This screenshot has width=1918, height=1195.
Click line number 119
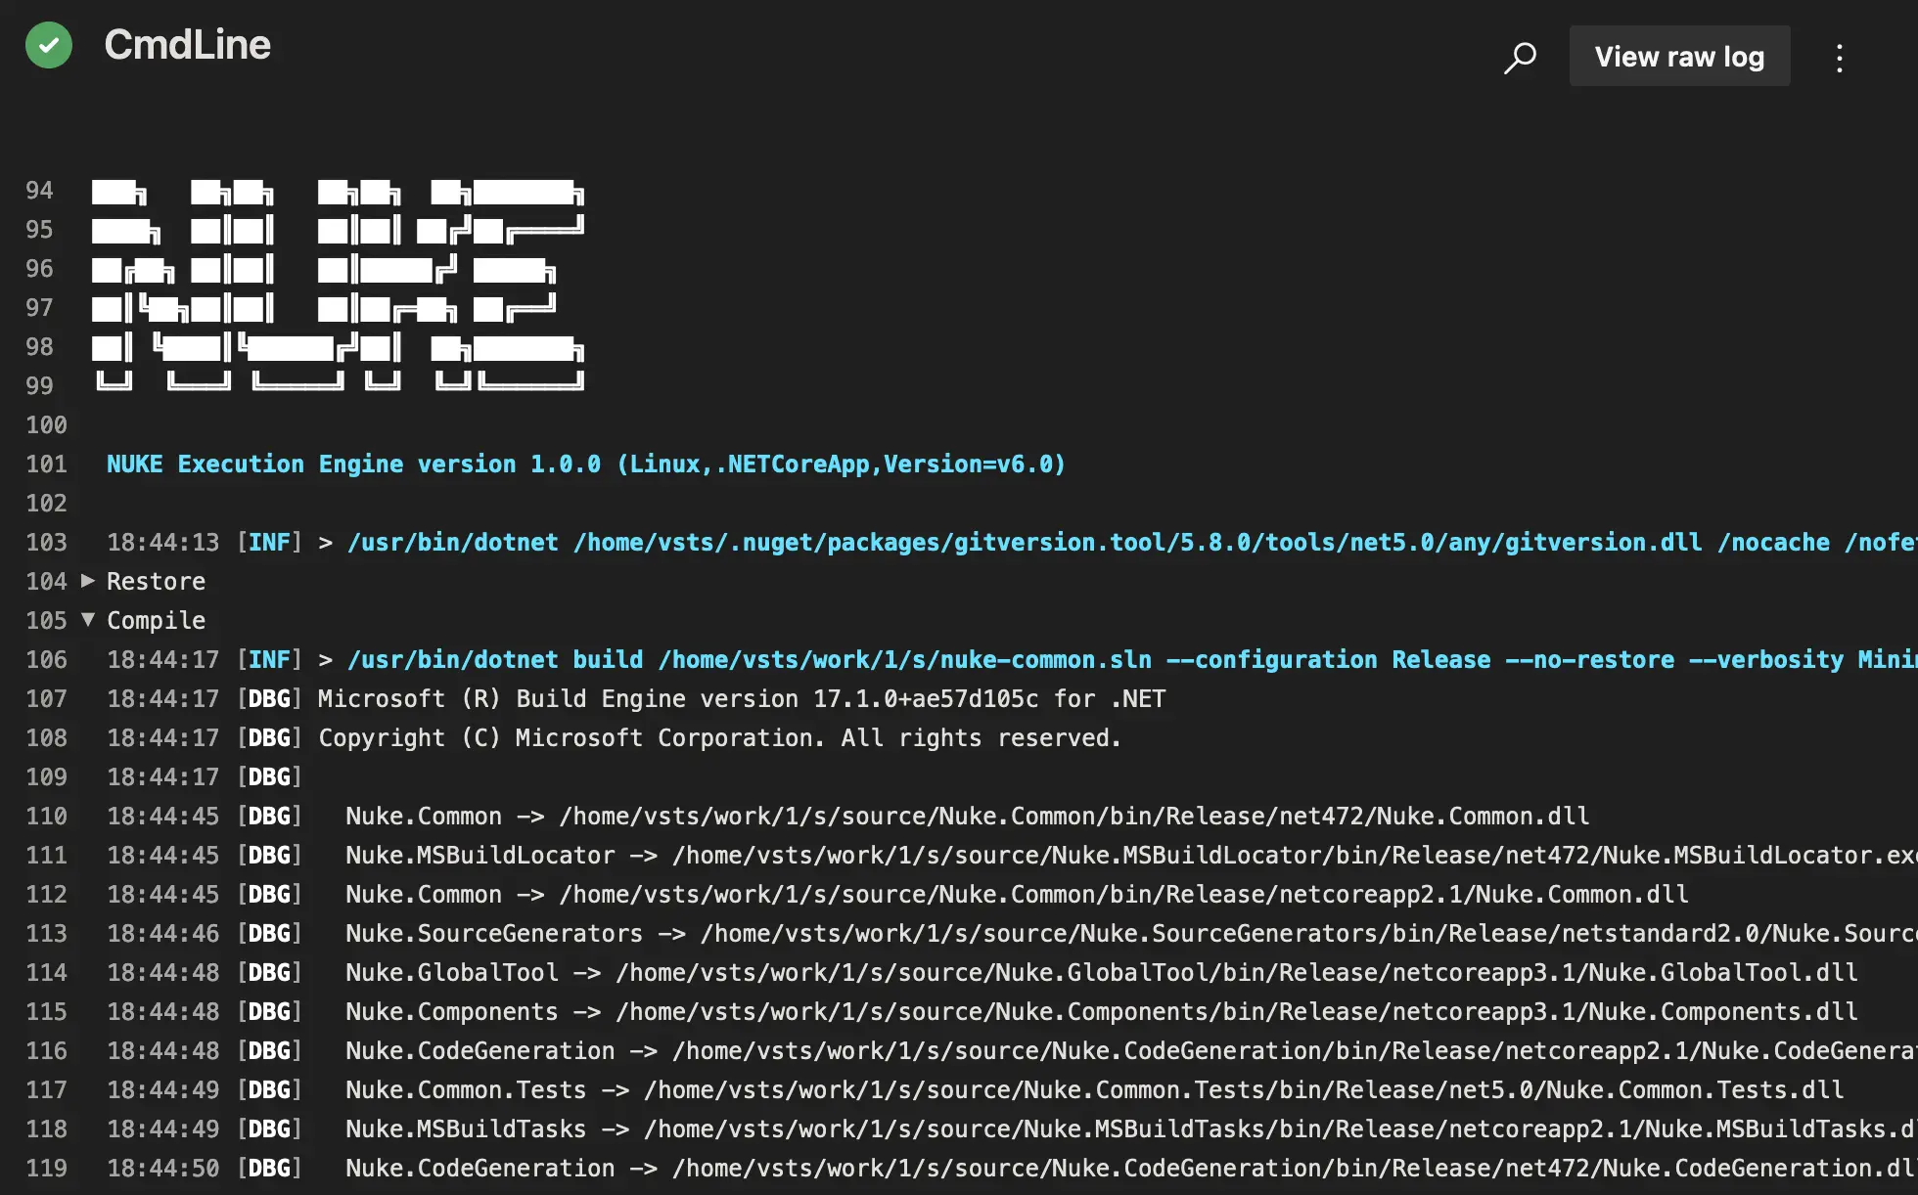pos(46,1169)
